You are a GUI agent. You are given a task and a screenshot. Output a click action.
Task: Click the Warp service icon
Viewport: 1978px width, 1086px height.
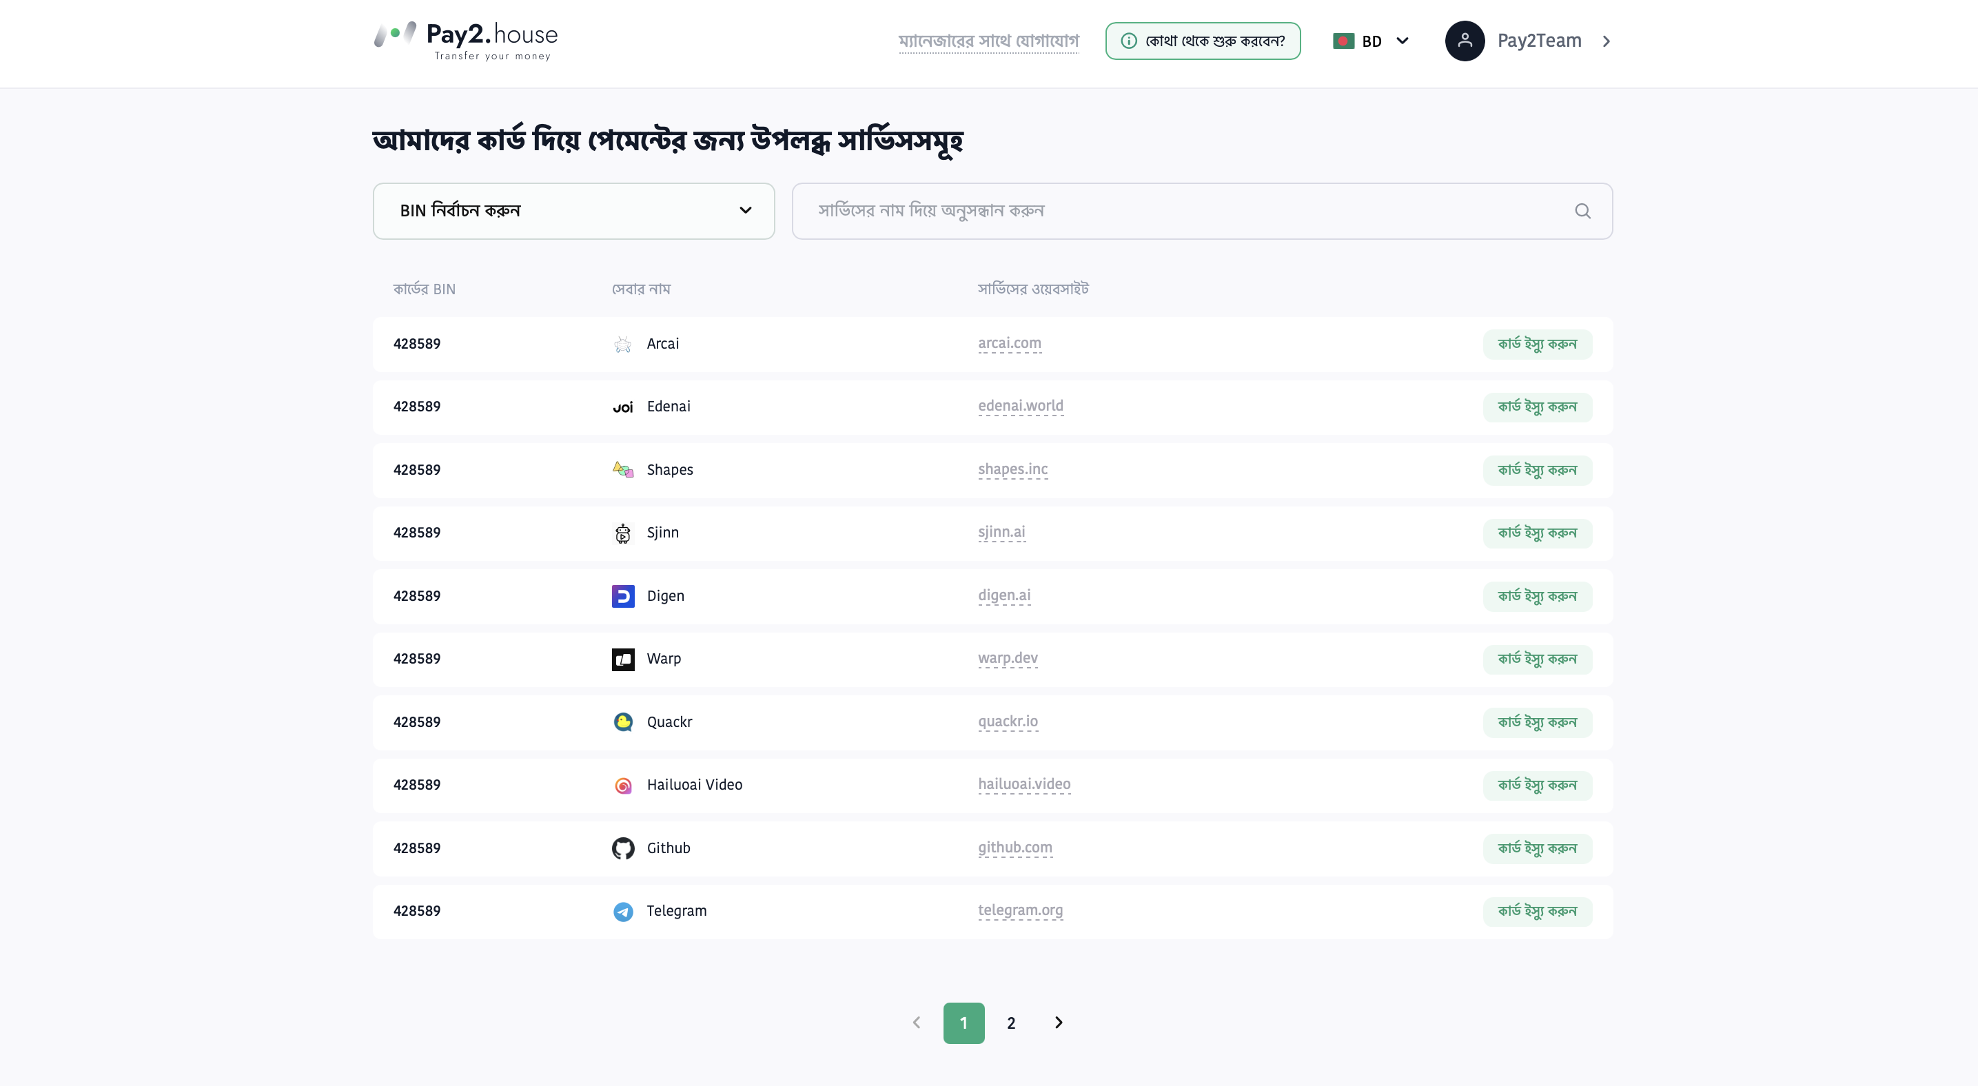pyautogui.click(x=623, y=659)
